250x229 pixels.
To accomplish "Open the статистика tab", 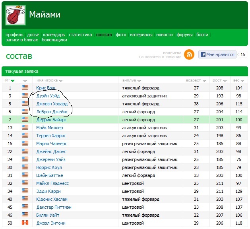I will tap(80, 35).
